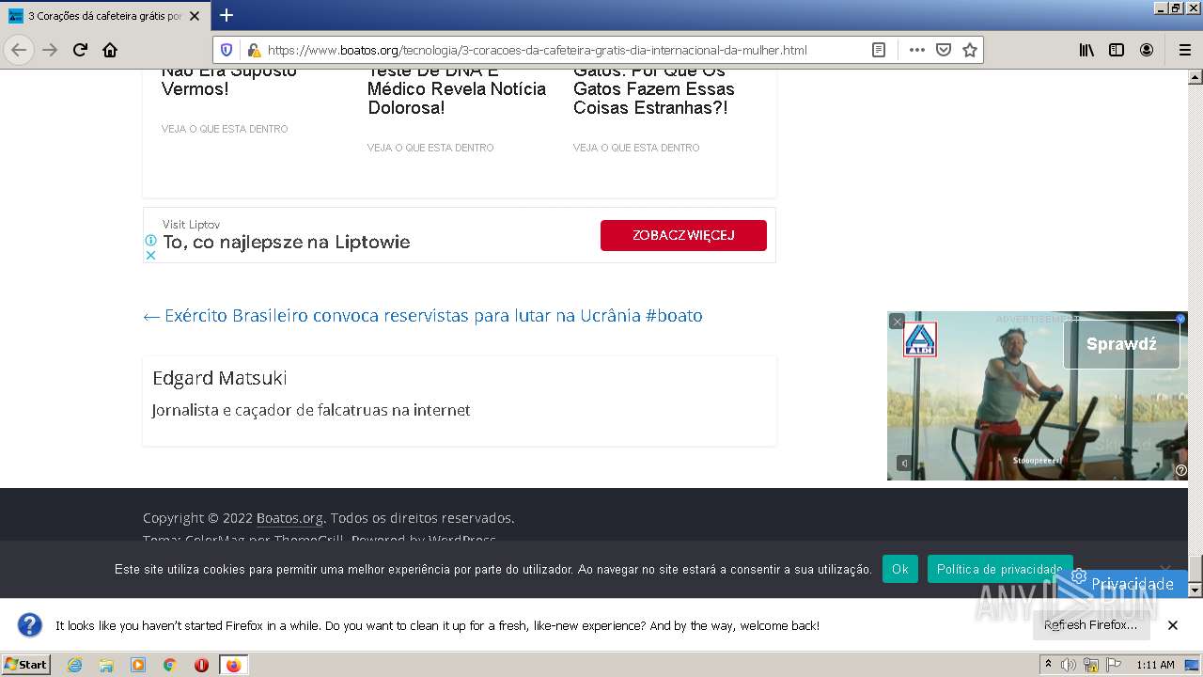Click the address bar URL
Screen dimensions: 1203x677
pos(537,50)
